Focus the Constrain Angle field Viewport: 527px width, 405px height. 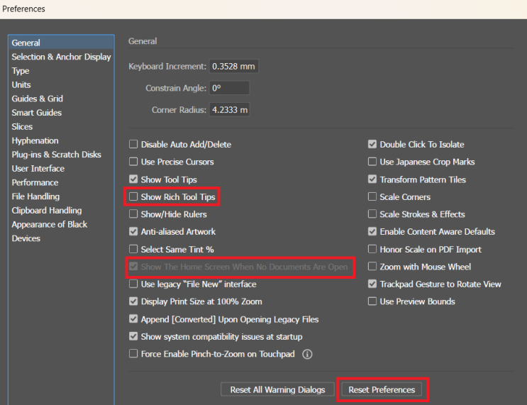pyautogui.click(x=229, y=88)
